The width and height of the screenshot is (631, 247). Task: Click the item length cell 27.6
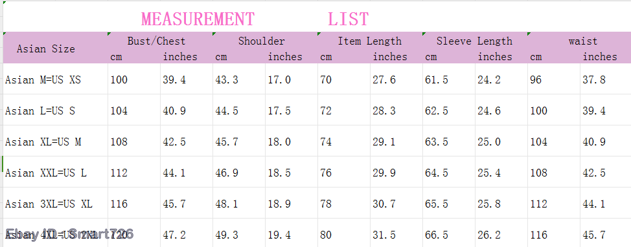tap(396, 80)
